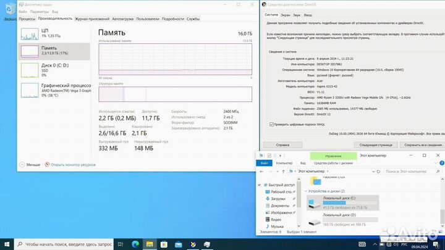Open the Звук tab in DirectX Diagnostic

point(297,15)
